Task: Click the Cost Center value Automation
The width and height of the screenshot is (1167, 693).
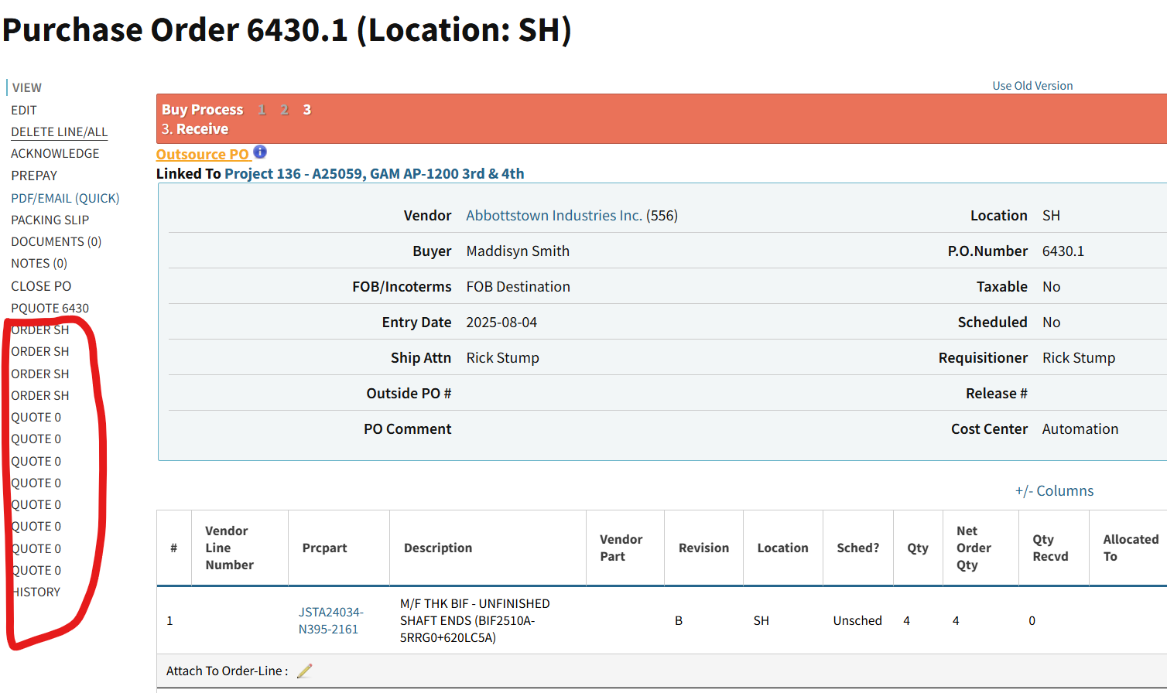Action: [1080, 428]
